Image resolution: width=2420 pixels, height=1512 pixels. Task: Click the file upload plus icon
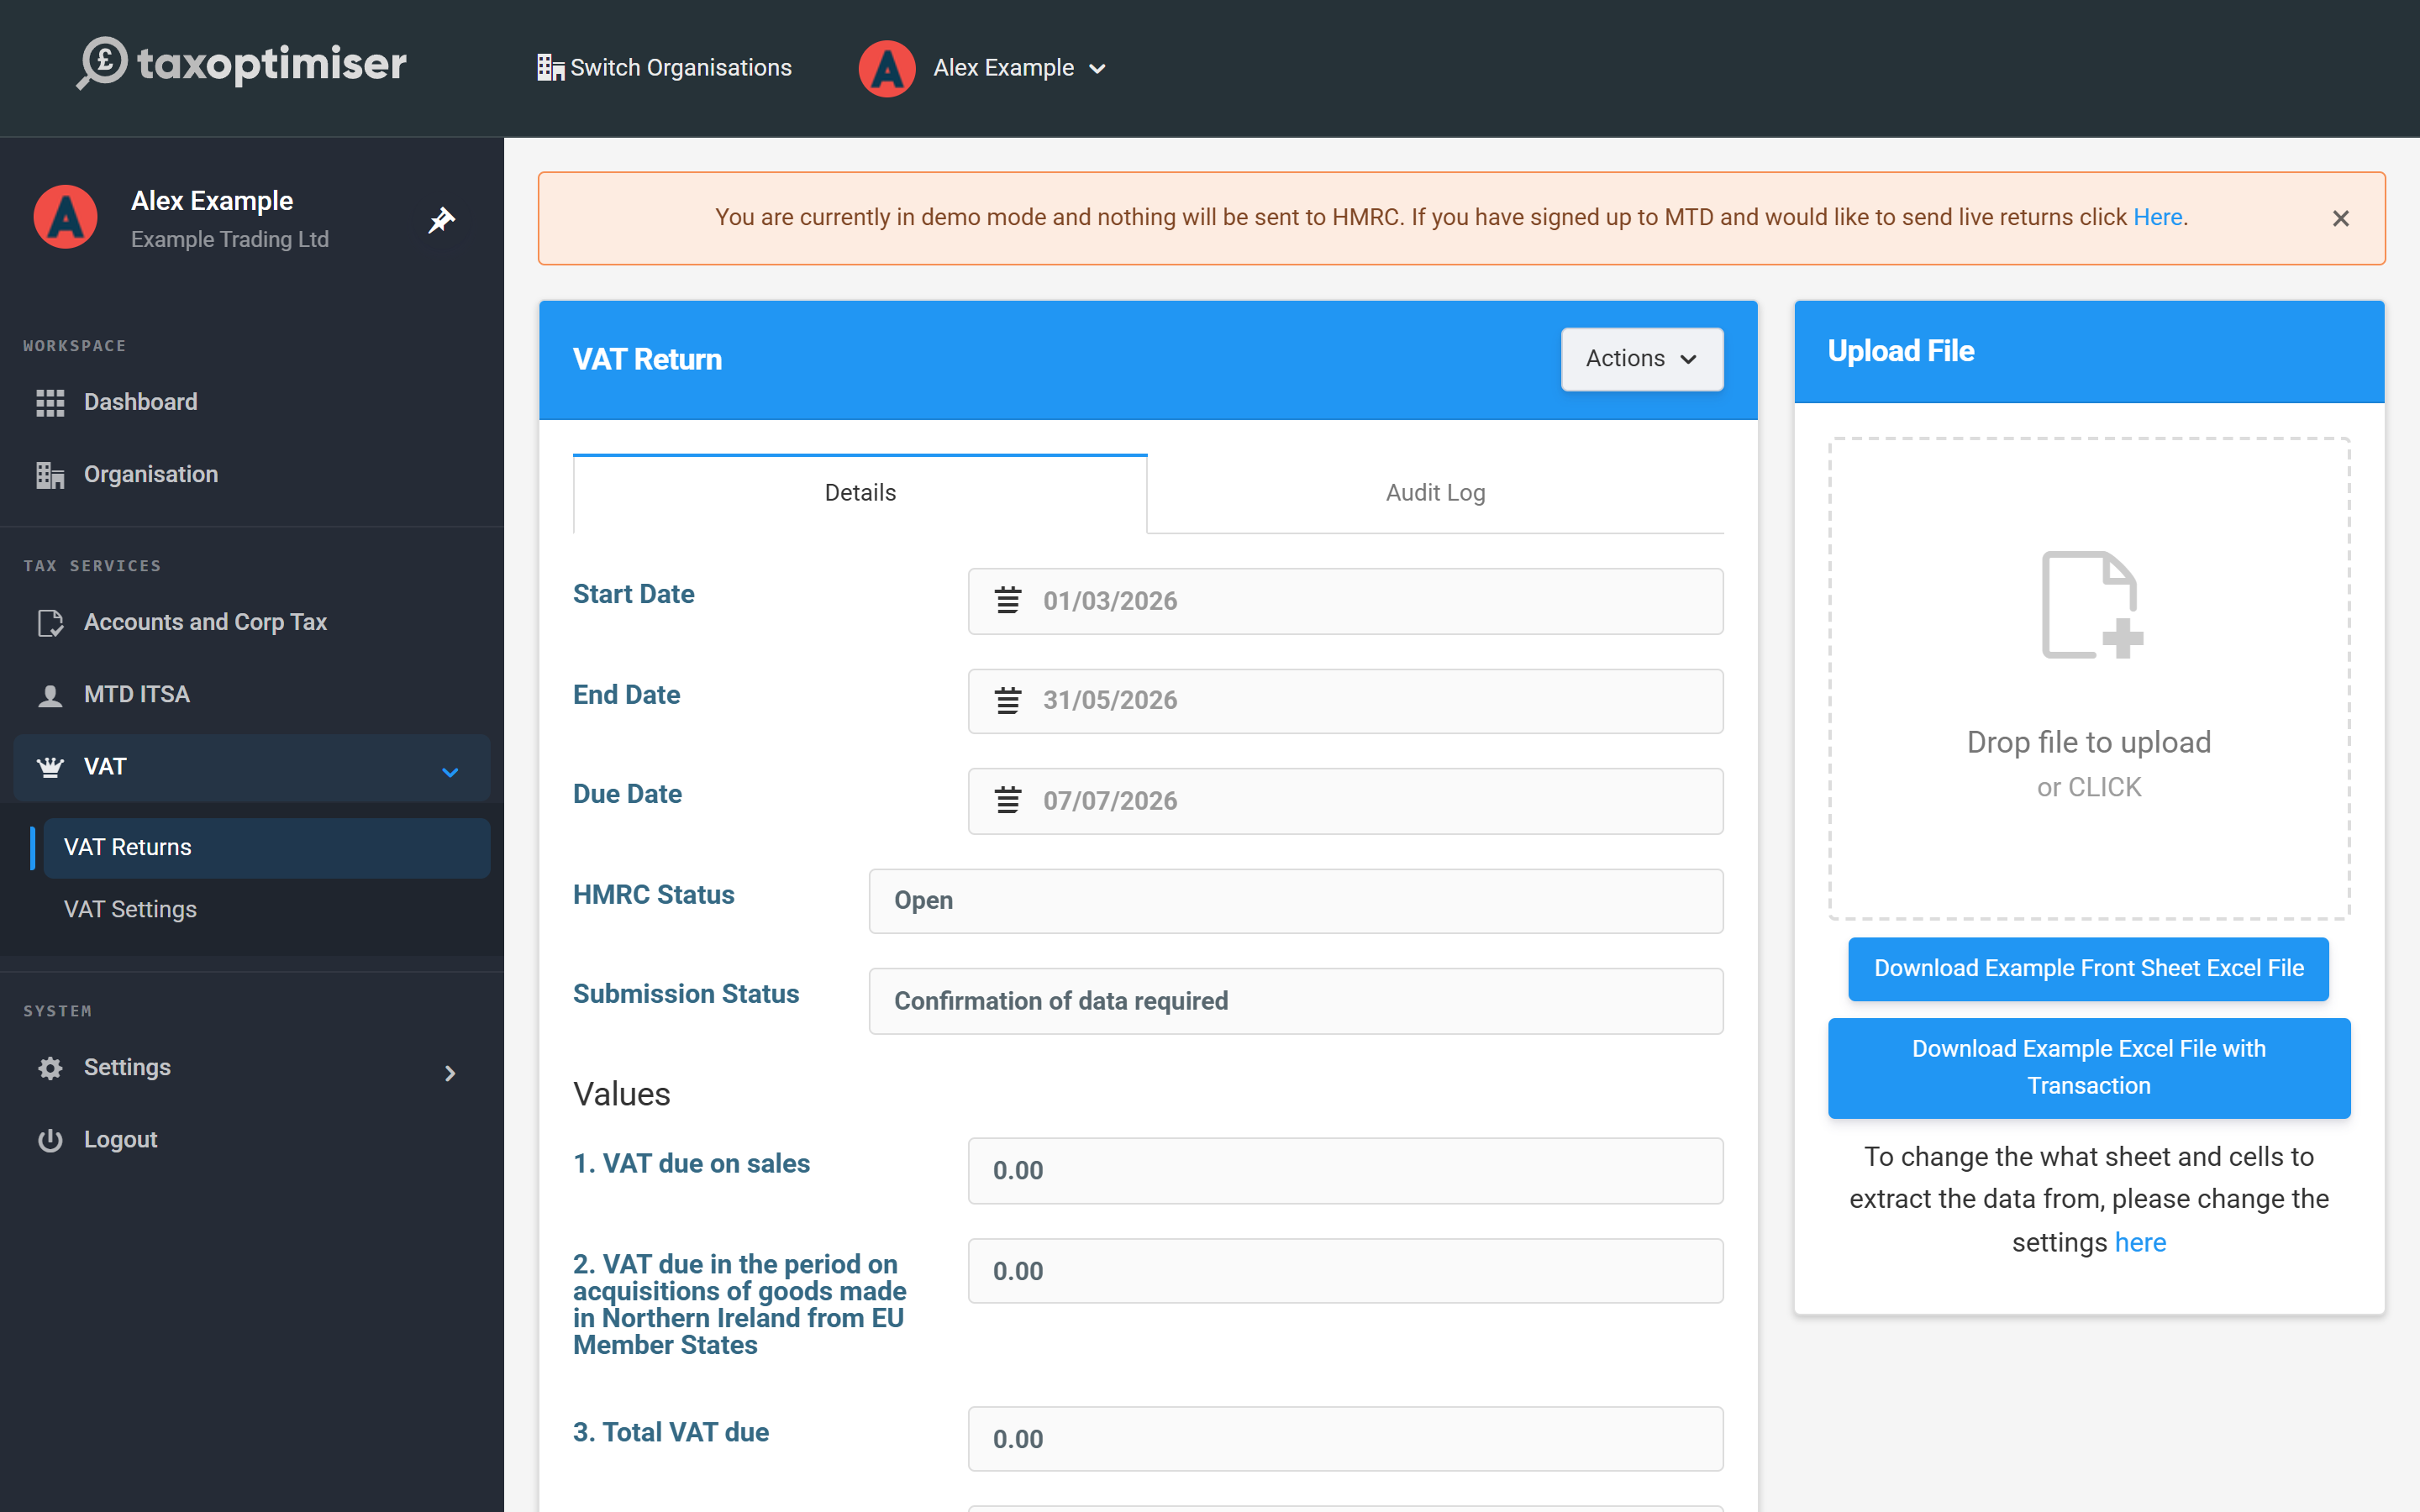pos(2092,606)
